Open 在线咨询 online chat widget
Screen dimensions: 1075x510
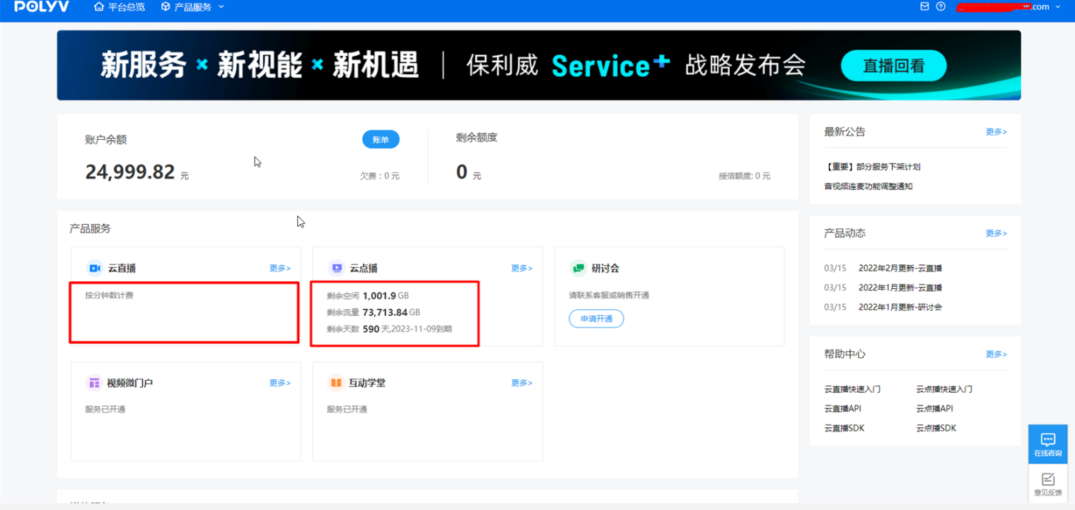click(x=1047, y=444)
